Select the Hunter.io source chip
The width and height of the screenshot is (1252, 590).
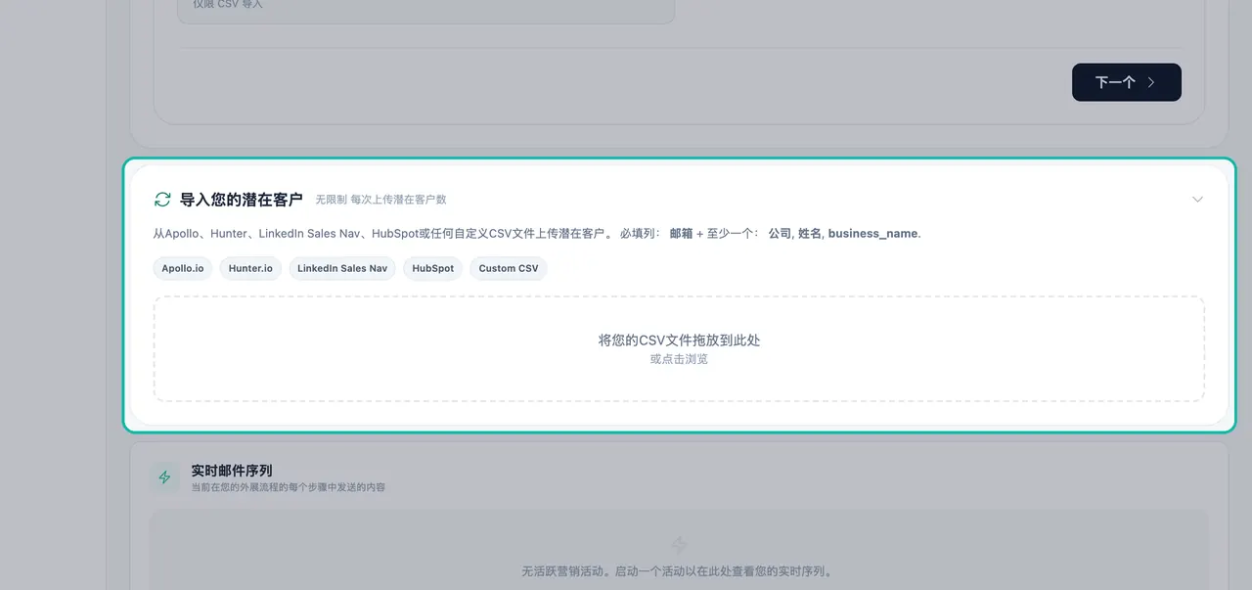click(250, 268)
